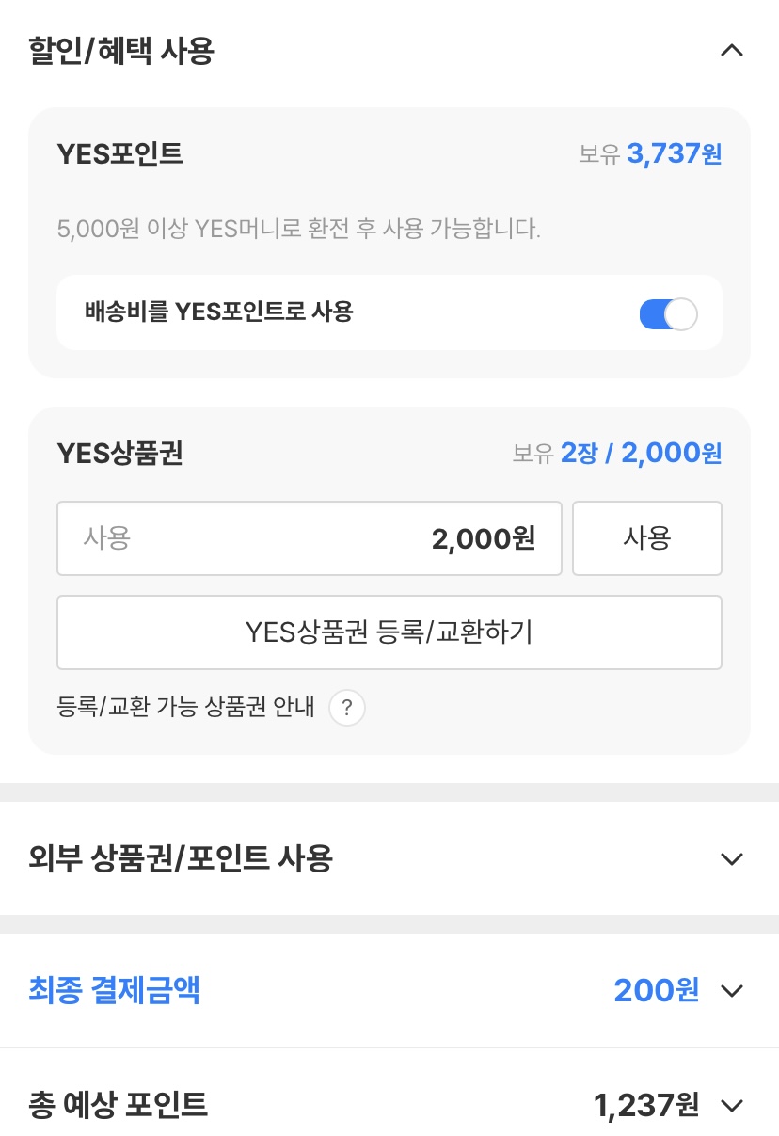
Task: Tap 등록/교환 가능 상품권 안내 text
Action: coord(186,707)
